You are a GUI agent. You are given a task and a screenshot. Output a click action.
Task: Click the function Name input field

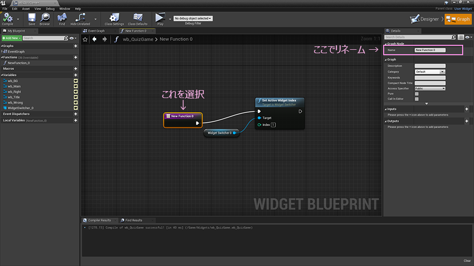coord(430,50)
